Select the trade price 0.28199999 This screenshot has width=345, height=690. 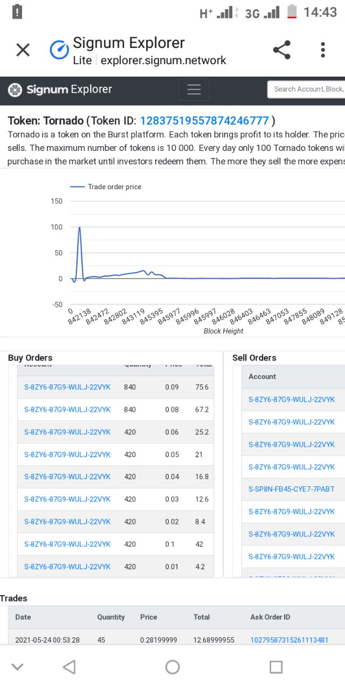(158, 640)
